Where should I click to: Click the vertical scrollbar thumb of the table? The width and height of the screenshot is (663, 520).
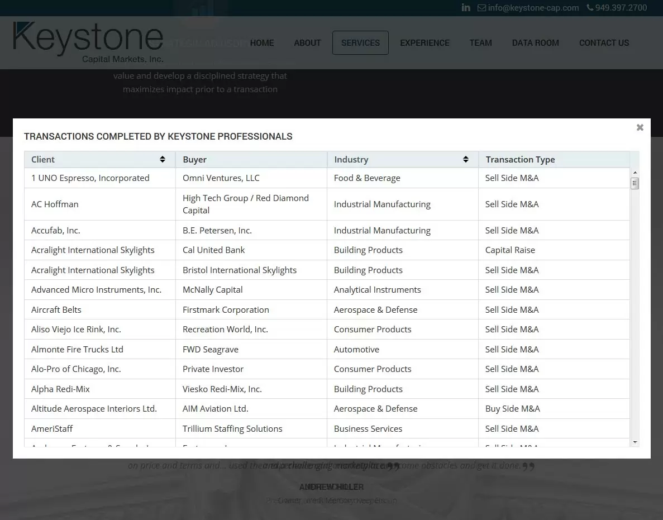tap(635, 183)
